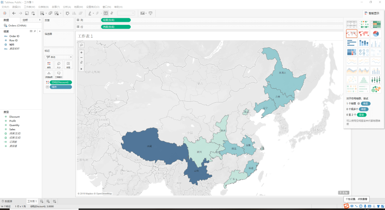This screenshot has height=210, width=385.
Task: Toggle presentation mode in the toolbar
Action: [x=151, y=13]
